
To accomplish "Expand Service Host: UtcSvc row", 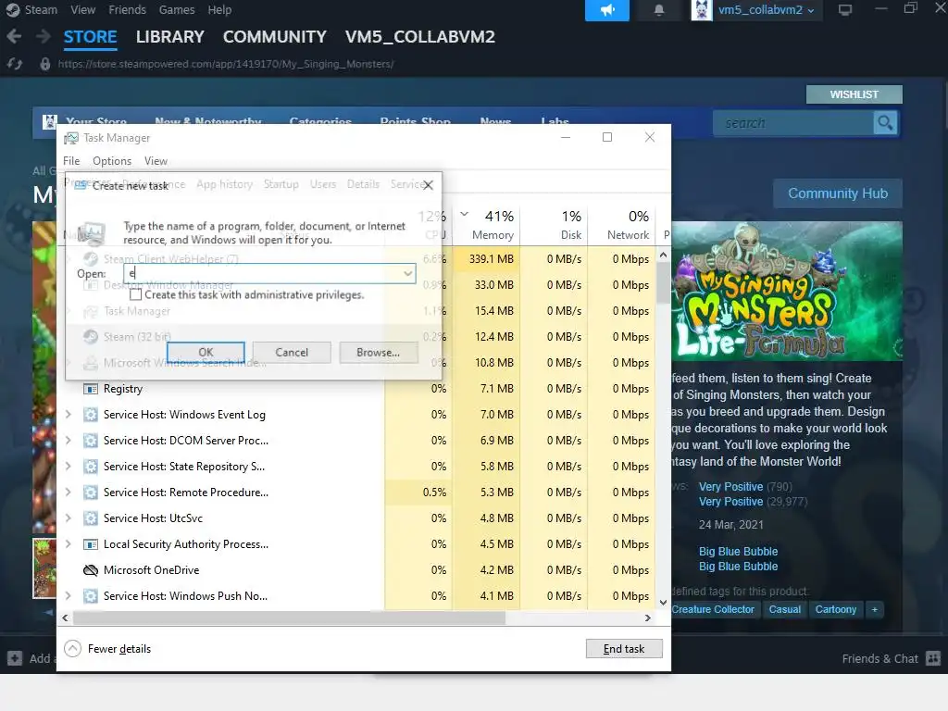I will click(x=69, y=518).
